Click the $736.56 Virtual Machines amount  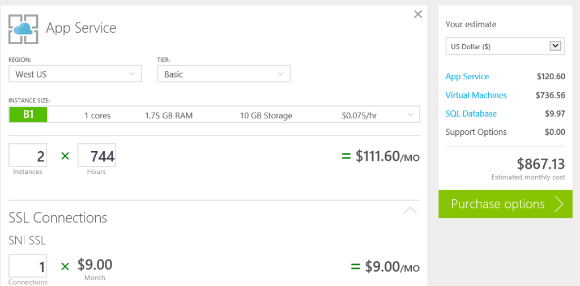(551, 95)
